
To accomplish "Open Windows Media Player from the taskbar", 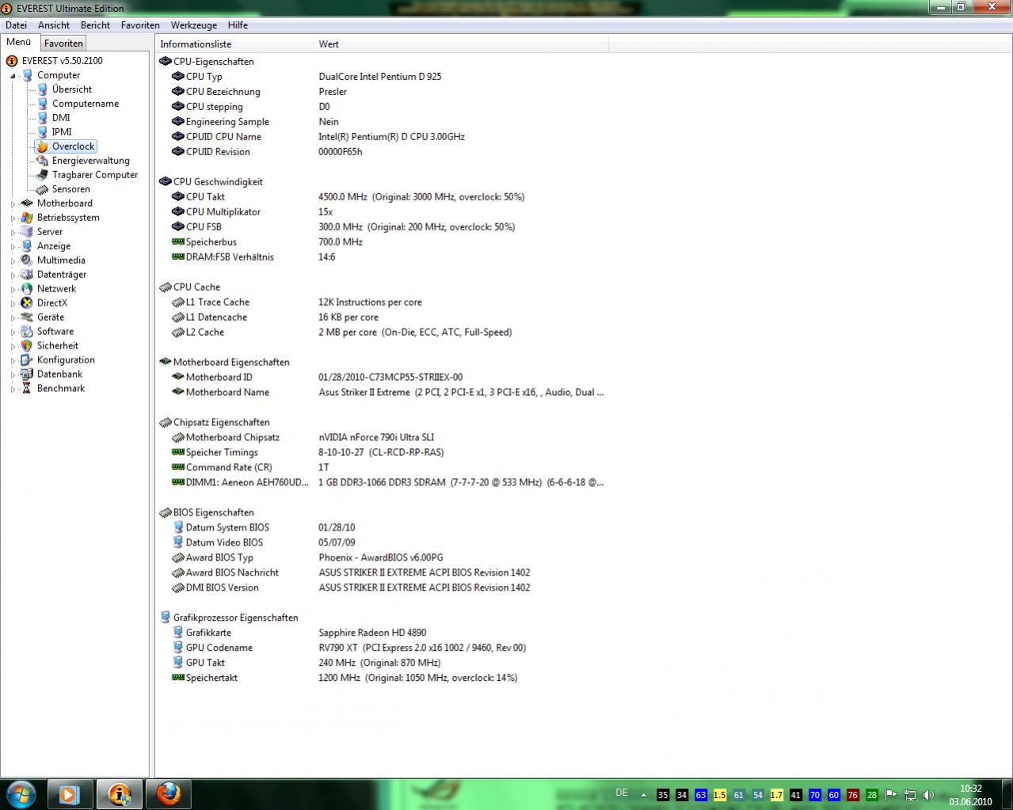I will click(70, 794).
